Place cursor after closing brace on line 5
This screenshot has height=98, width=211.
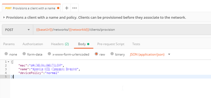point(13,77)
